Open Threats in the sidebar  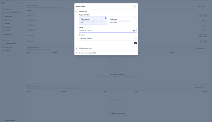(x=7, y=31)
